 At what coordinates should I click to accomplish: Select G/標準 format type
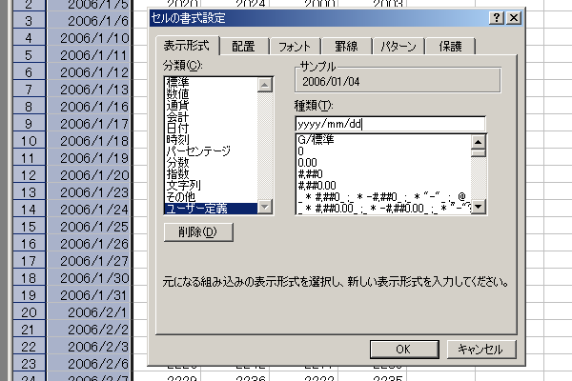click(383, 140)
